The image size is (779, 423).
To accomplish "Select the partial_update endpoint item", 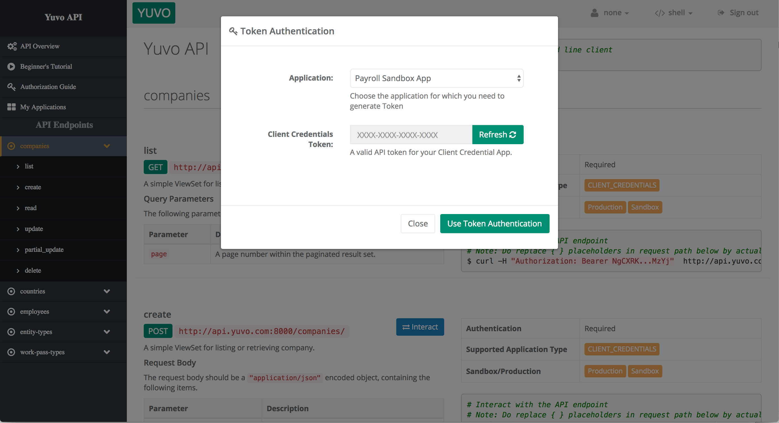I will pyautogui.click(x=44, y=250).
